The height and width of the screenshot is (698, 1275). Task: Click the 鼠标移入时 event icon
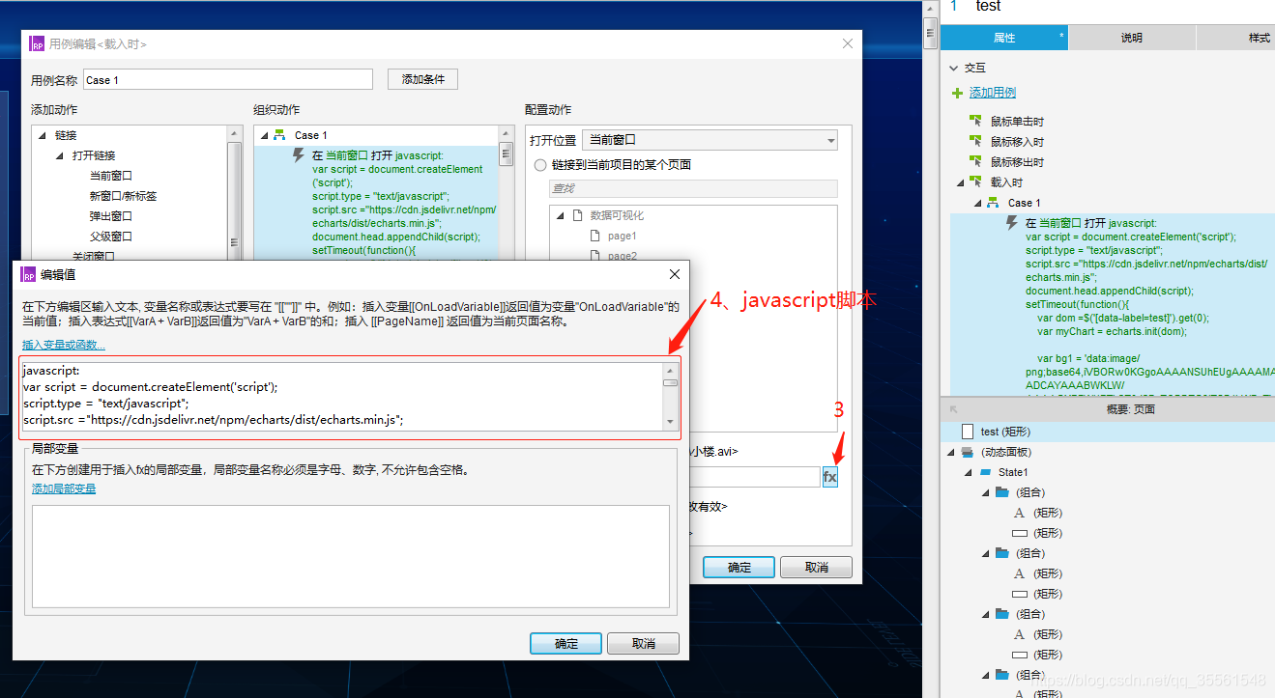[x=976, y=142]
